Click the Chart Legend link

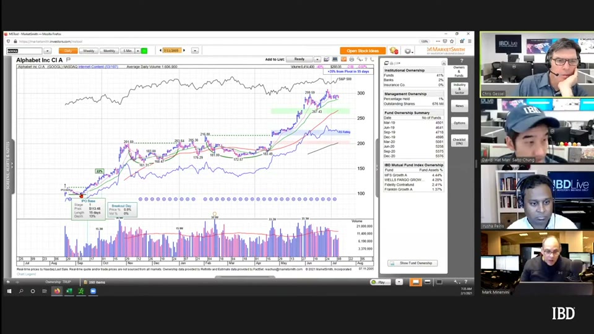tap(26, 274)
